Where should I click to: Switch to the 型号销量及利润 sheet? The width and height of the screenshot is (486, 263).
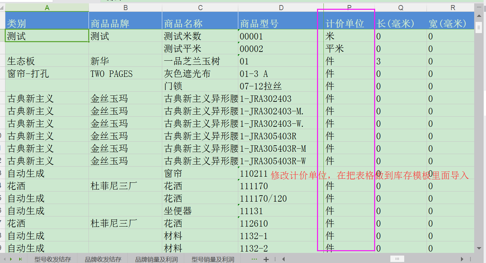(x=213, y=259)
